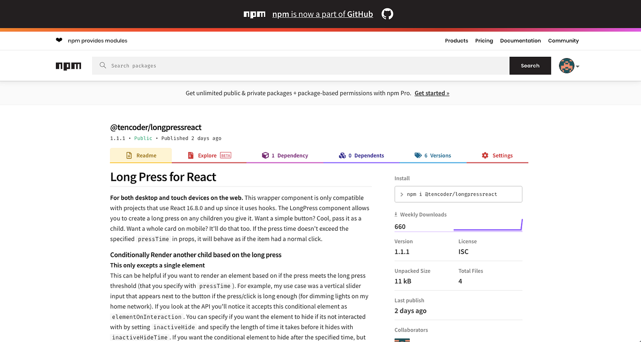The width and height of the screenshot is (641, 342).
Task: Follow the Get started link for npm Pro
Action: click(x=431, y=93)
